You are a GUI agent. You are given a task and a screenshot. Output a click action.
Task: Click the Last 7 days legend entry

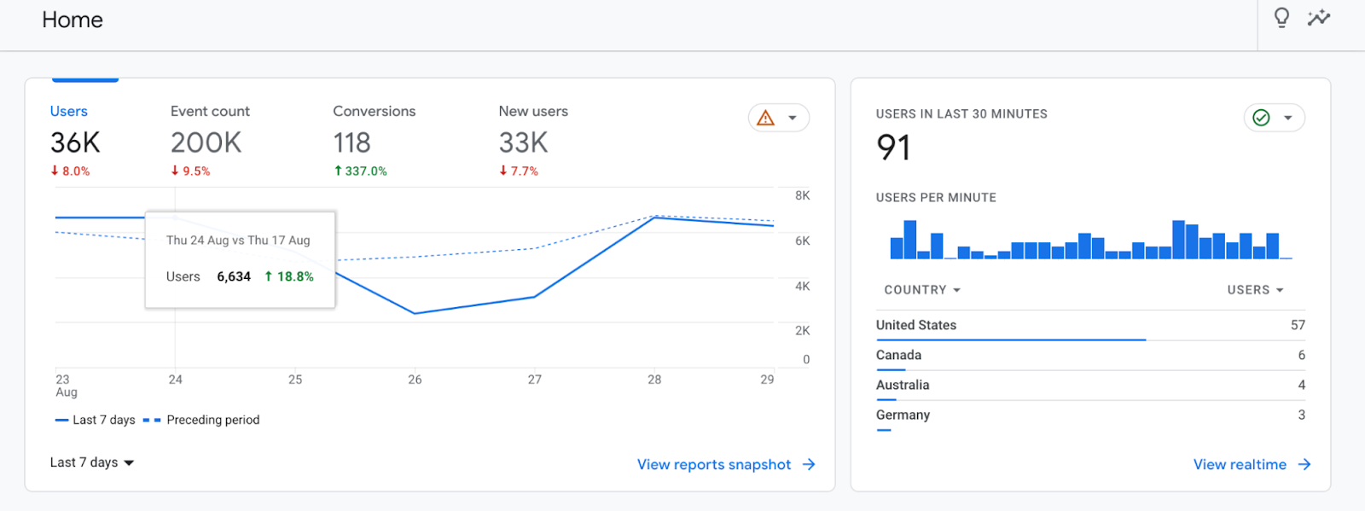(95, 420)
